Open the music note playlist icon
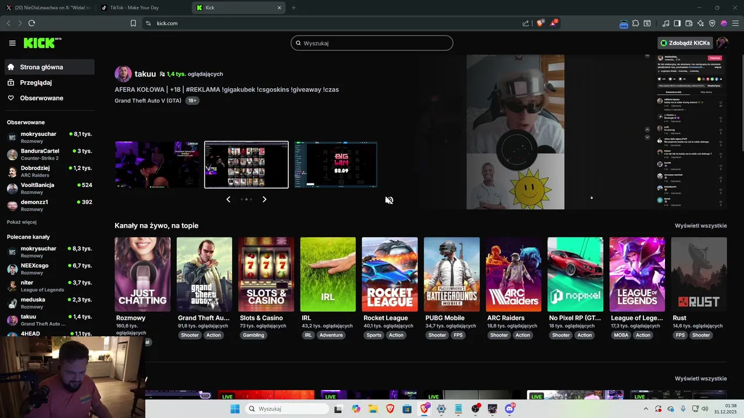The width and height of the screenshot is (744, 418). tap(666, 23)
